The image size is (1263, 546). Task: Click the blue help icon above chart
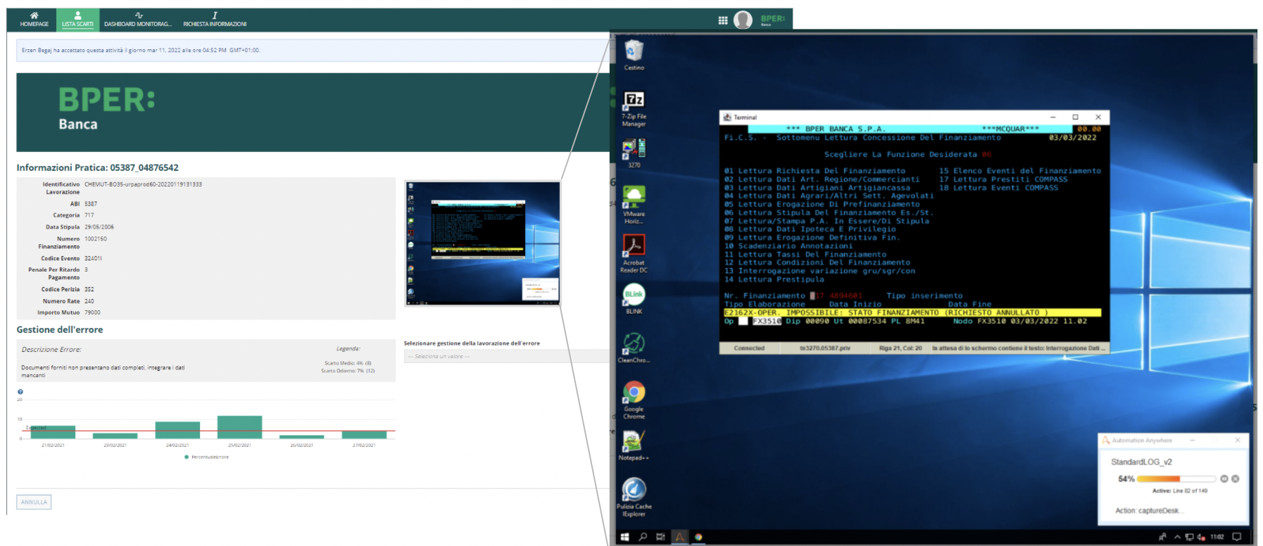(x=20, y=392)
